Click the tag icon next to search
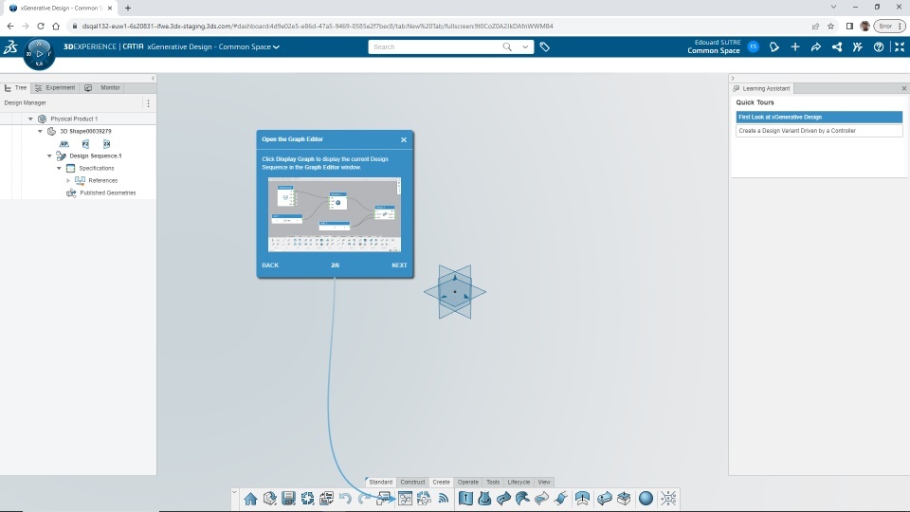Image resolution: width=910 pixels, height=512 pixels. [x=544, y=47]
